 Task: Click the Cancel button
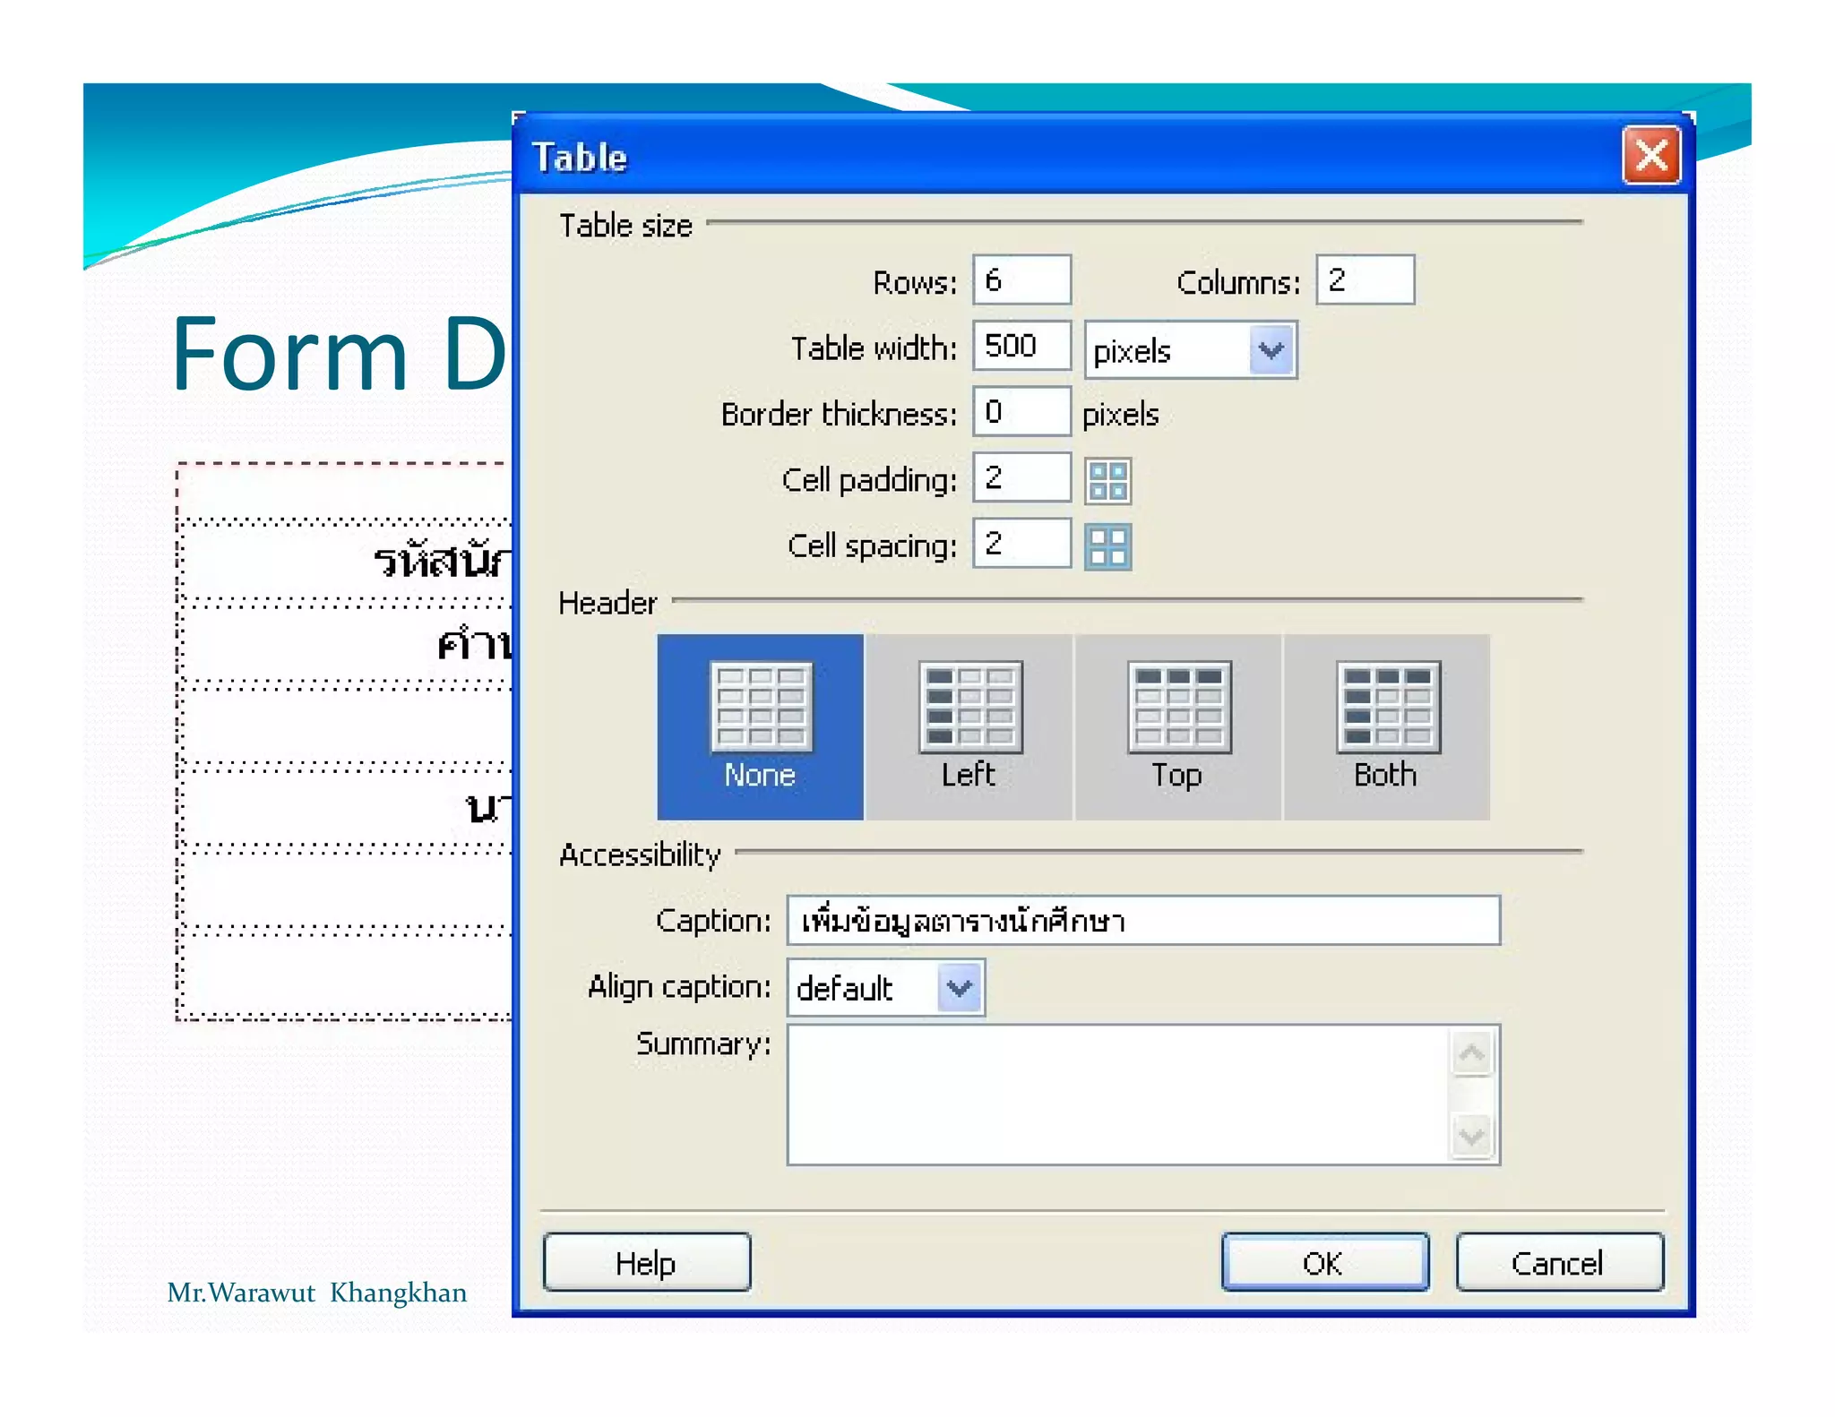[1560, 1263]
